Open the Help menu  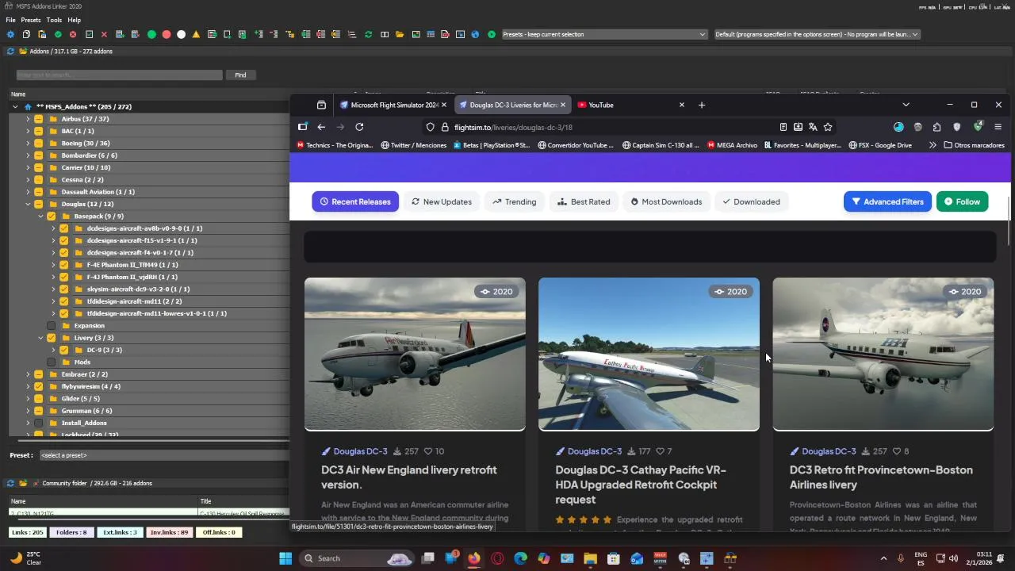74,20
